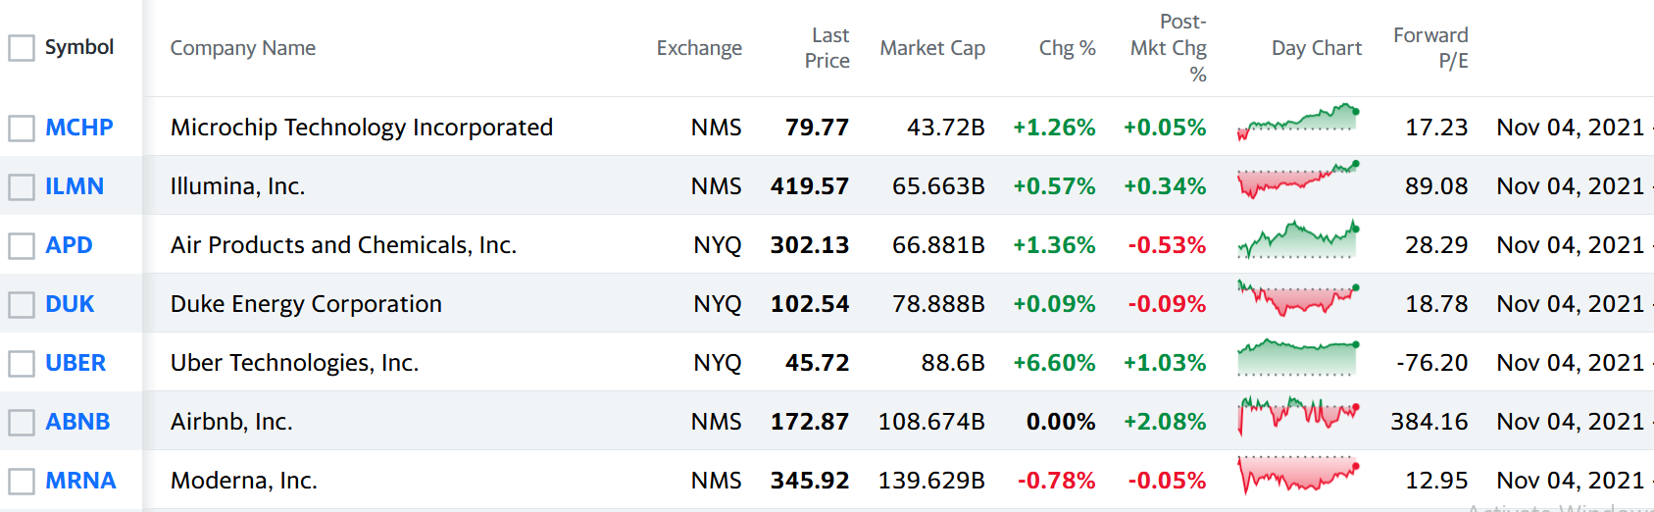Sort by Market Cap column header
This screenshot has width=1654, height=512.
(931, 48)
